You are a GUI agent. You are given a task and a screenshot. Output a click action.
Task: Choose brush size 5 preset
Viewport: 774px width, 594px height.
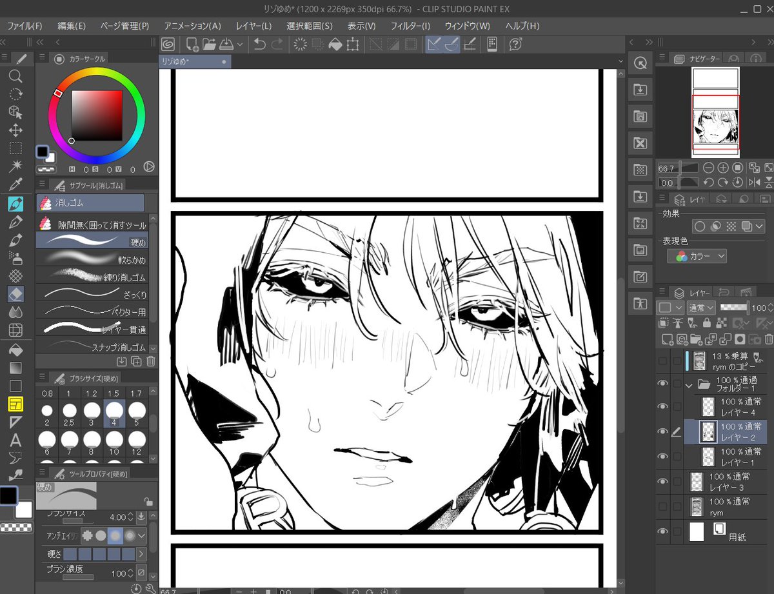coord(136,414)
